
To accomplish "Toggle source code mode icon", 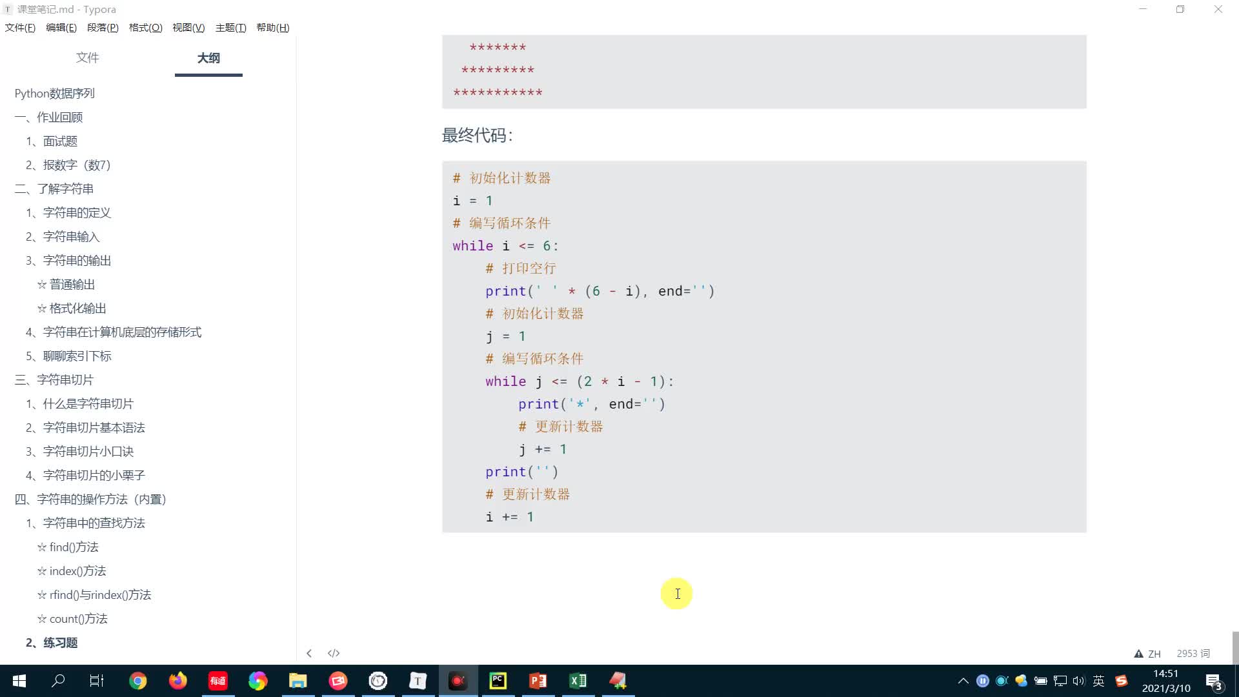I will click(334, 653).
